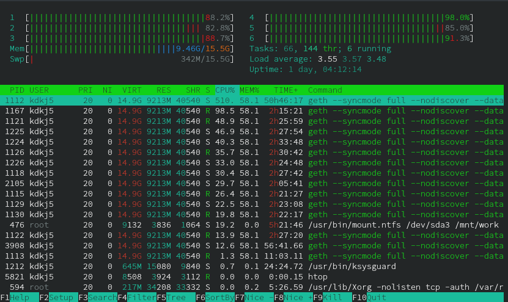Click the /usr/bin/mount.ntfs command text

click(x=403, y=225)
